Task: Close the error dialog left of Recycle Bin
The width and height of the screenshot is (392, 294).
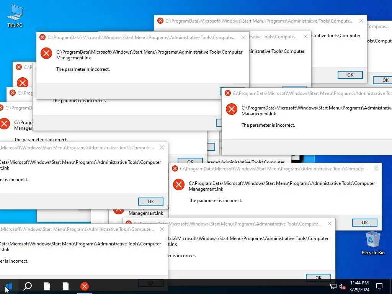Action: (330, 224)
